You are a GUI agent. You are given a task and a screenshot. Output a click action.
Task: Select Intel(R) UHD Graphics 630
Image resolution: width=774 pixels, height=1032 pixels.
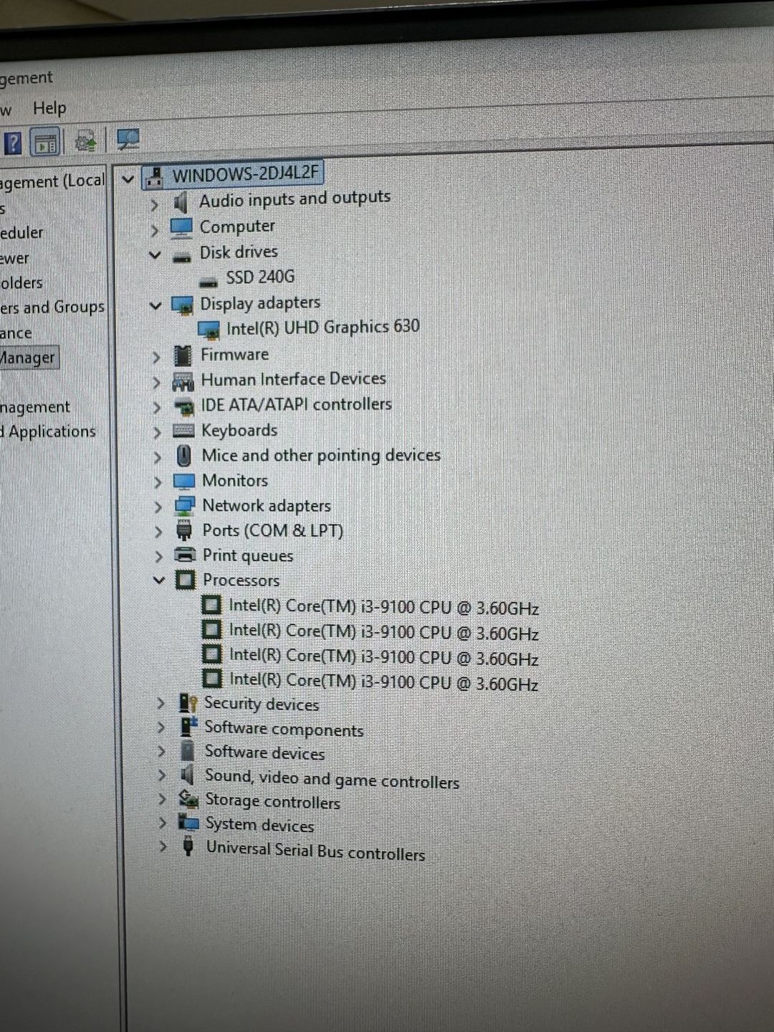(322, 328)
